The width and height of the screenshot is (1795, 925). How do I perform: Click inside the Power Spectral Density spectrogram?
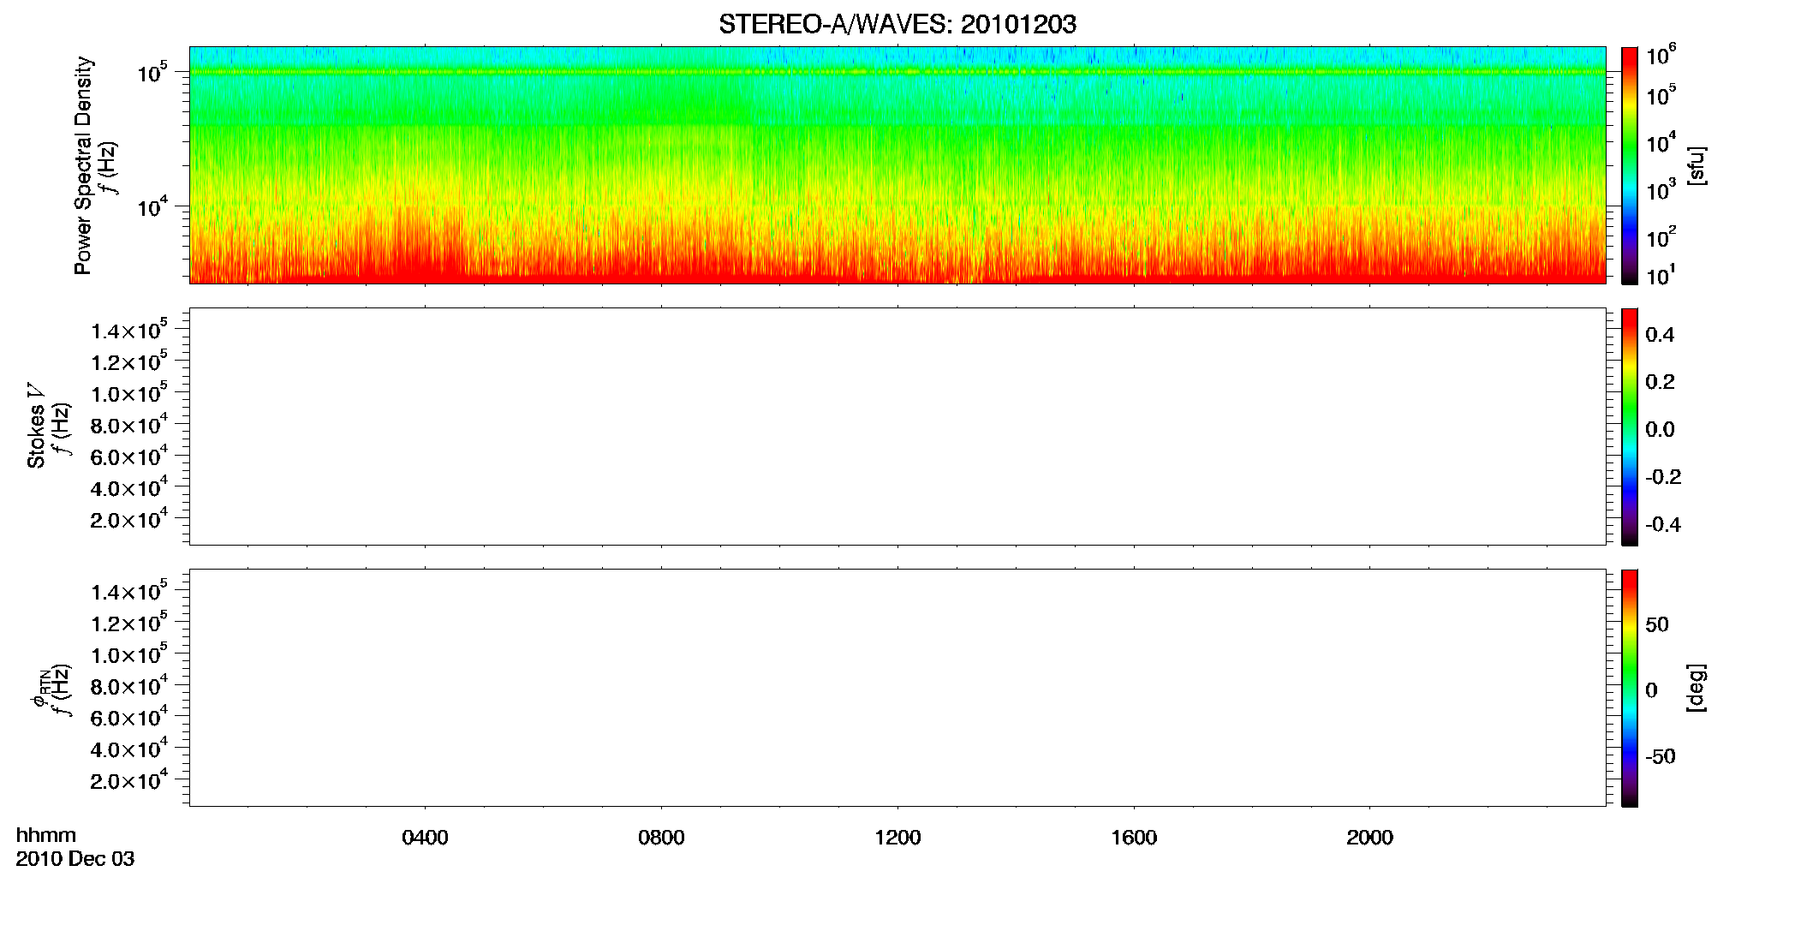tap(897, 164)
